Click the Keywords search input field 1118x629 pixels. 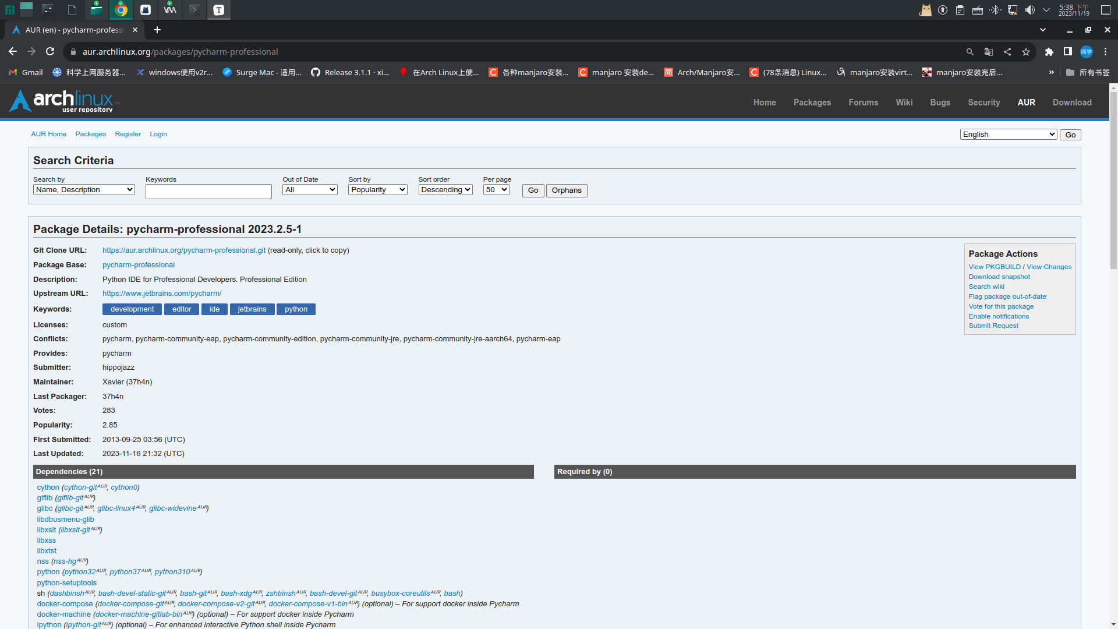(x=208, y=190)
